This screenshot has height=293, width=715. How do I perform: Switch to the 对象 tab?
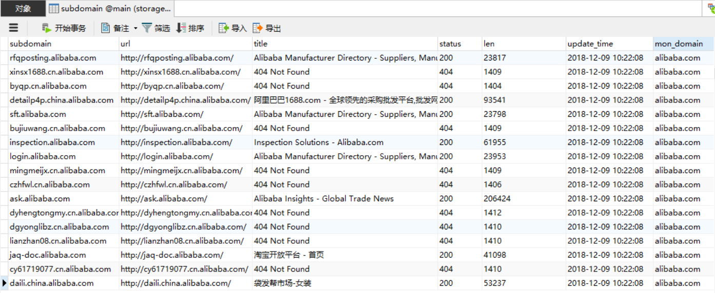pos(23,8)
